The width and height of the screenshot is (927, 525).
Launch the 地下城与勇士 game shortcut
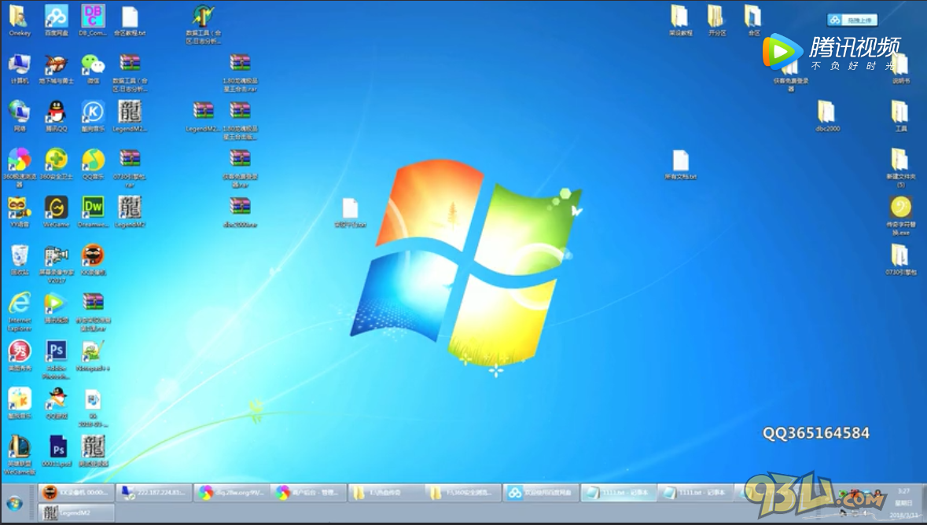click(x=56, y=68)
